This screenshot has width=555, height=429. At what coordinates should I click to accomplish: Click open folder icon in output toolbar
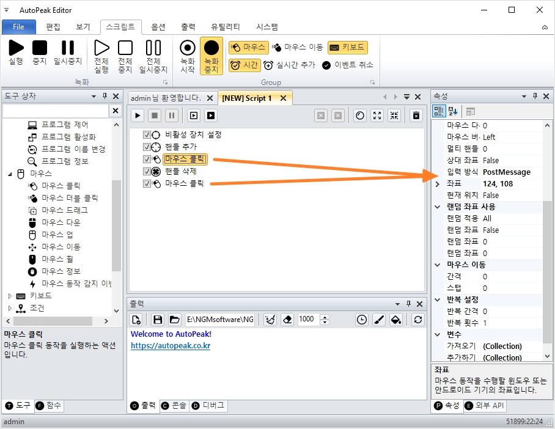[174, 320]
